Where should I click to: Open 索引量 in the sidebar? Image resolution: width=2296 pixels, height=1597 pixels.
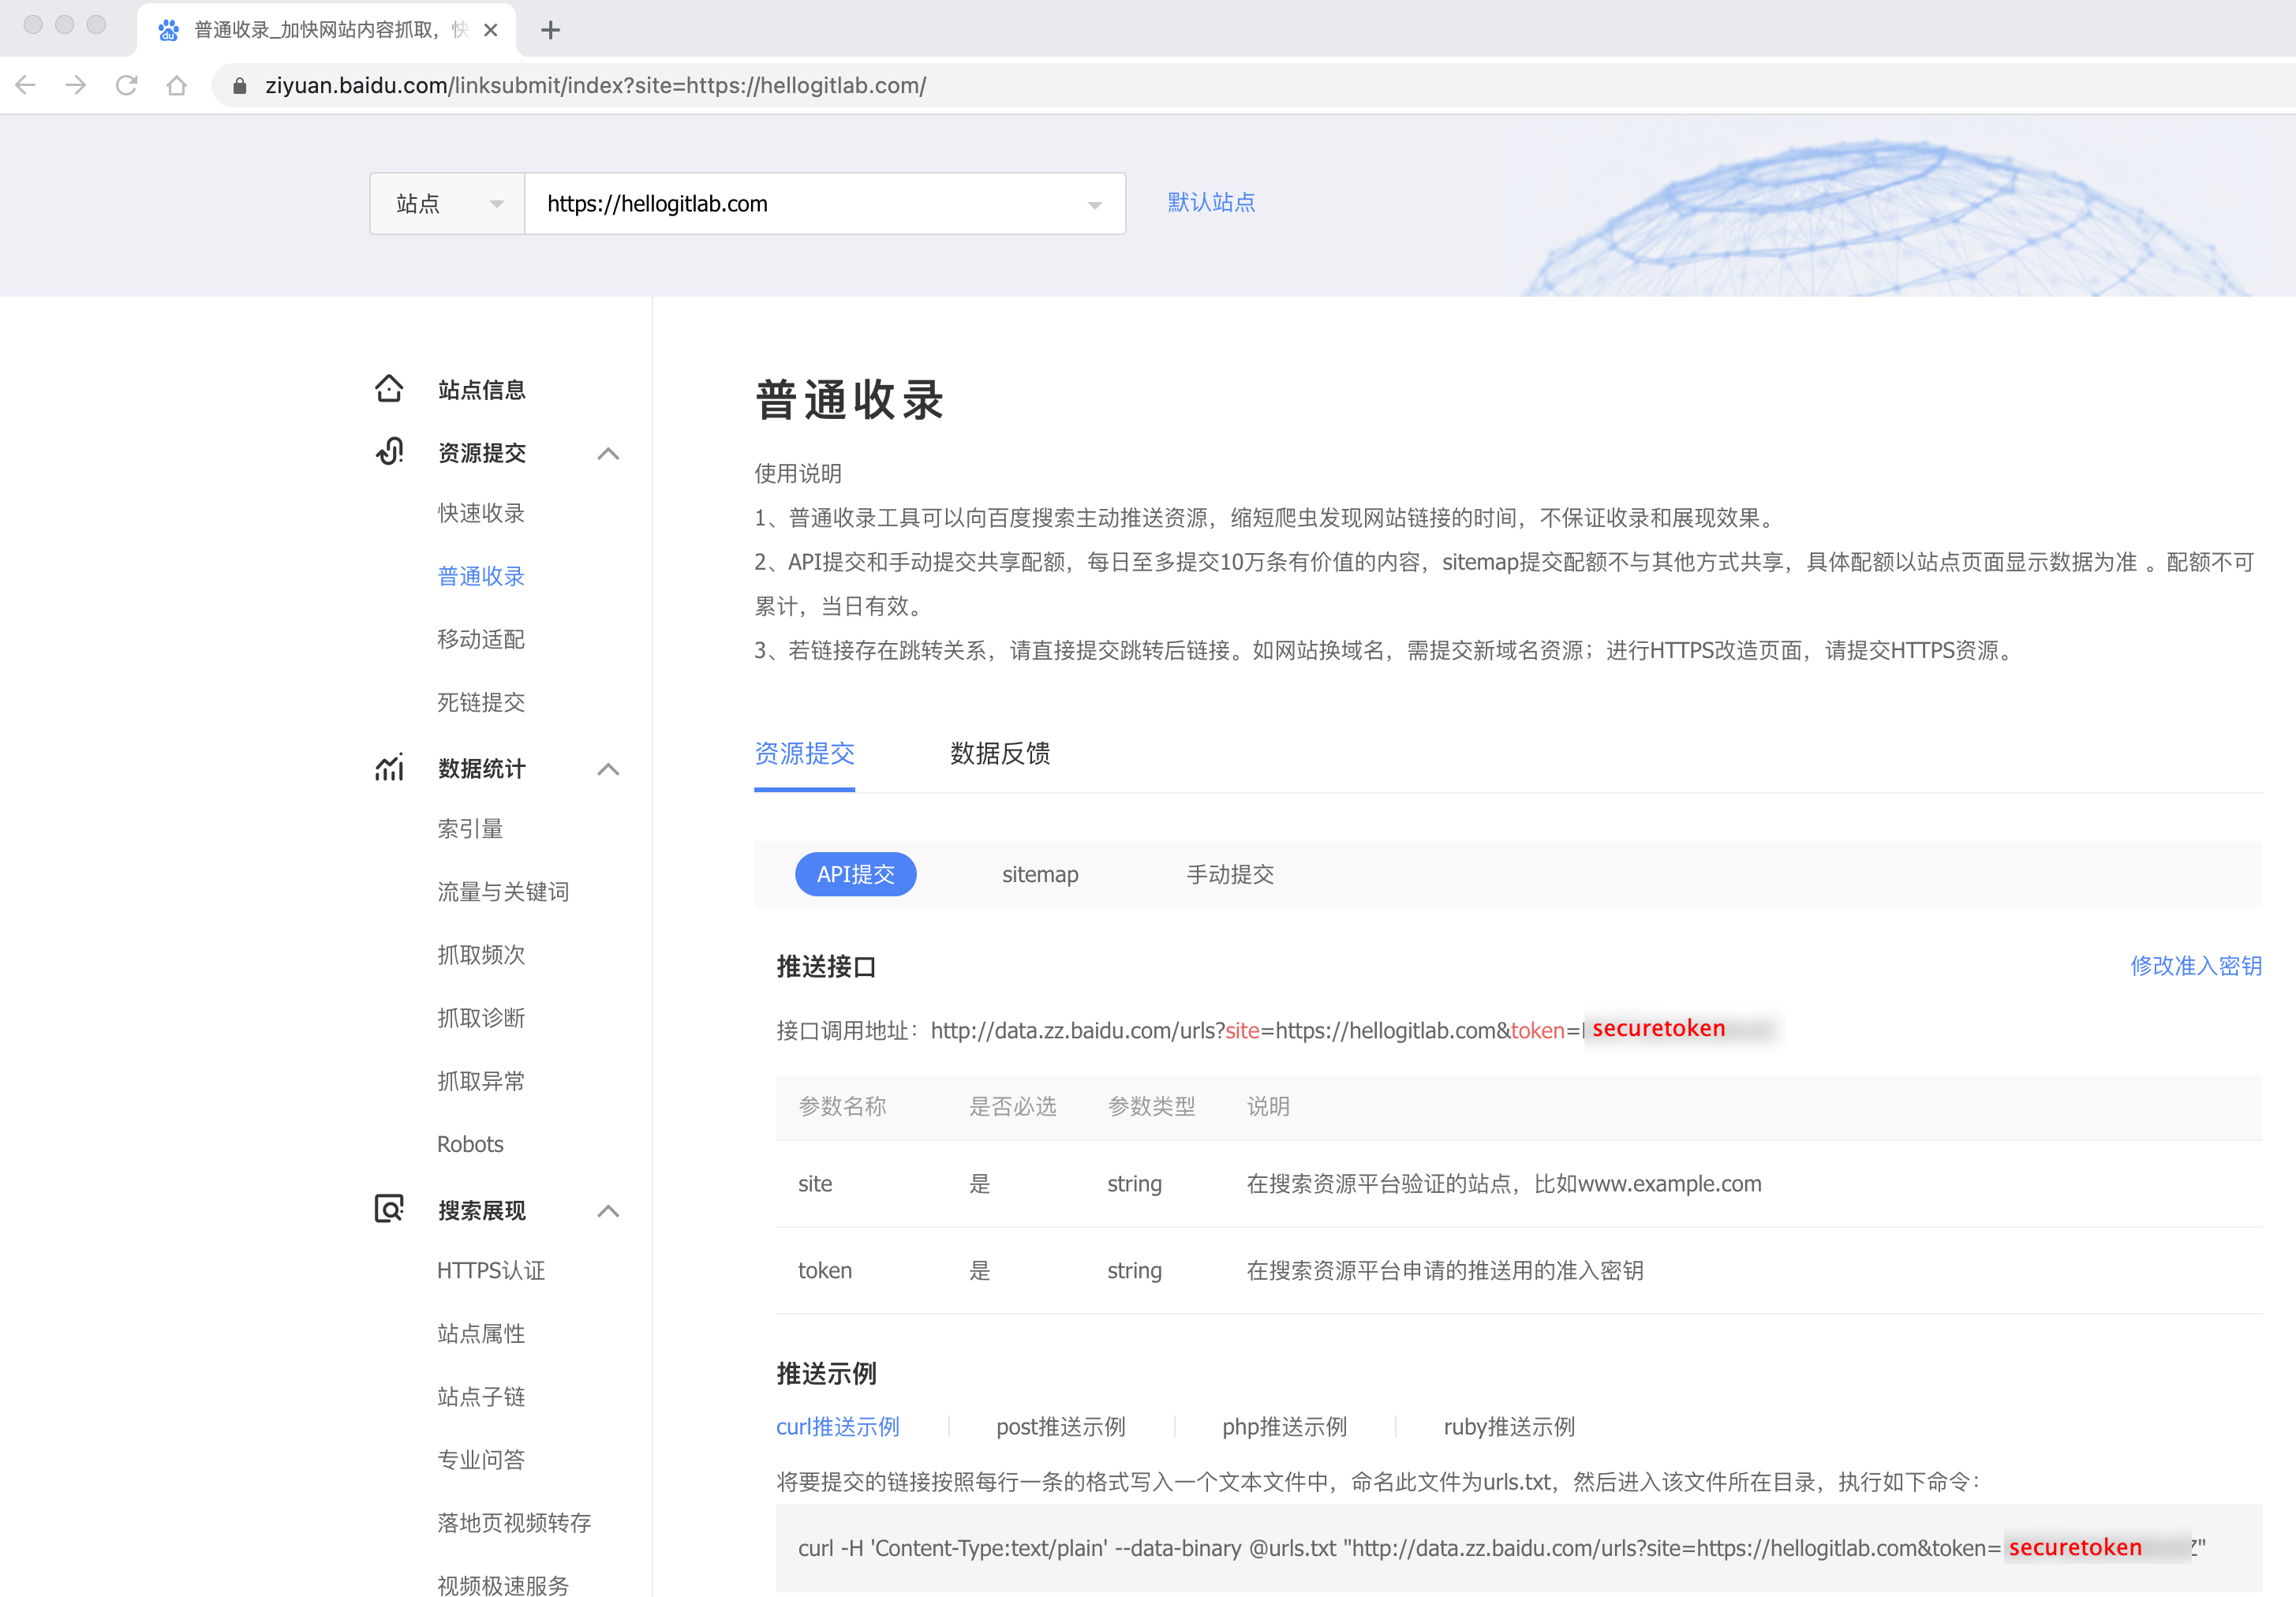click(470, 828)
